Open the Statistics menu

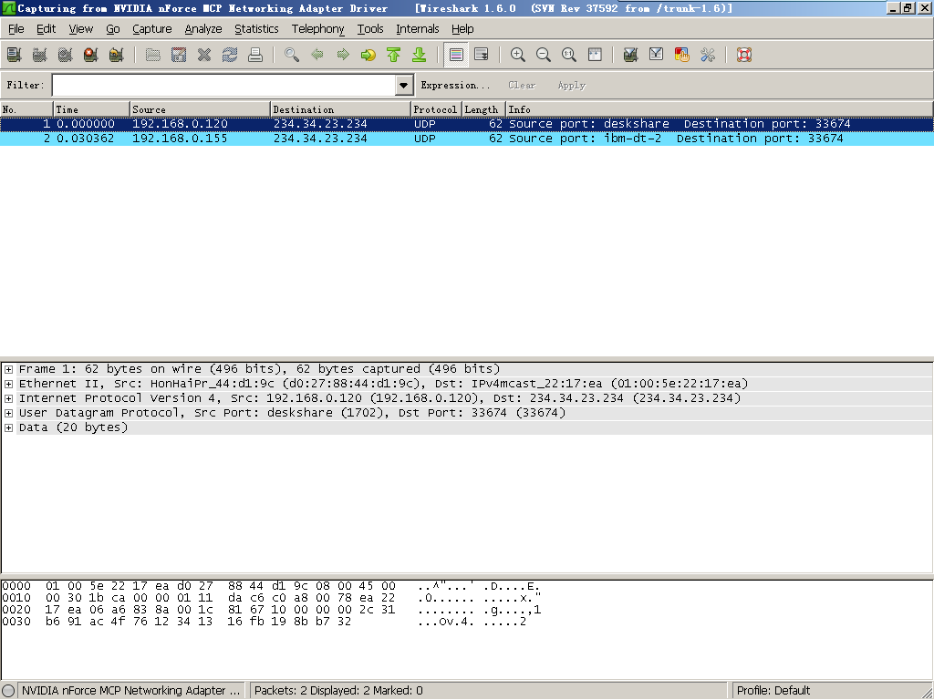(x=256, y=28)
